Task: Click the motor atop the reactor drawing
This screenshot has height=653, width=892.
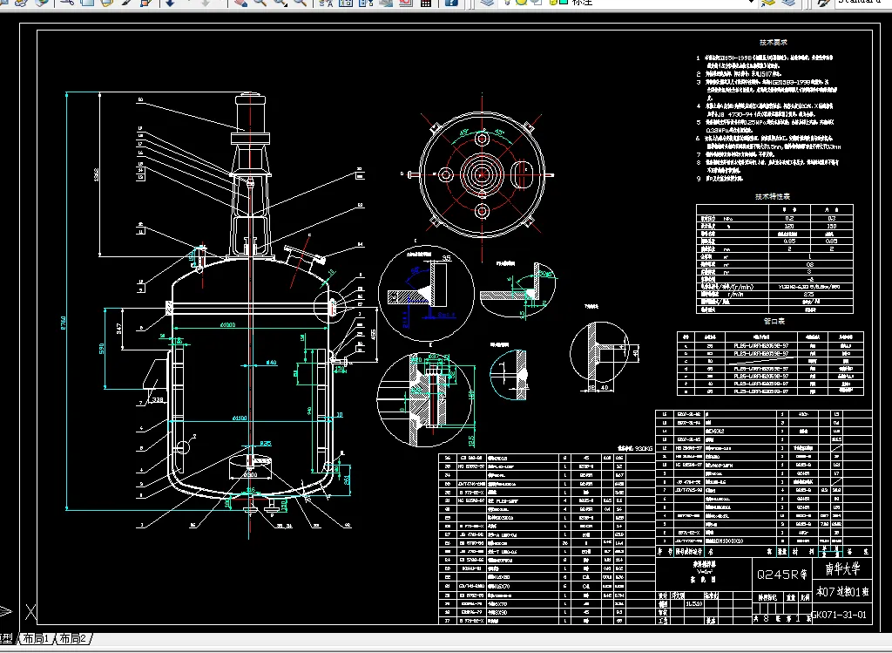Action: [x=250, y=114]
